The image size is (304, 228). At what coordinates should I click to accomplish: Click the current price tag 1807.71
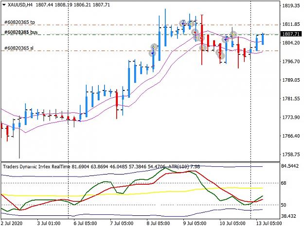[291, 34]
